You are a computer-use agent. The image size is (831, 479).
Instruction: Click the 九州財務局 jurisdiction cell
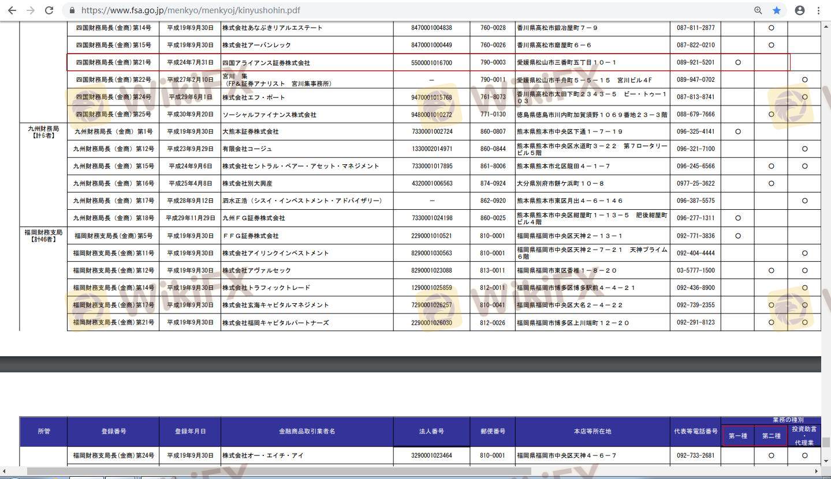pos(43,131)
